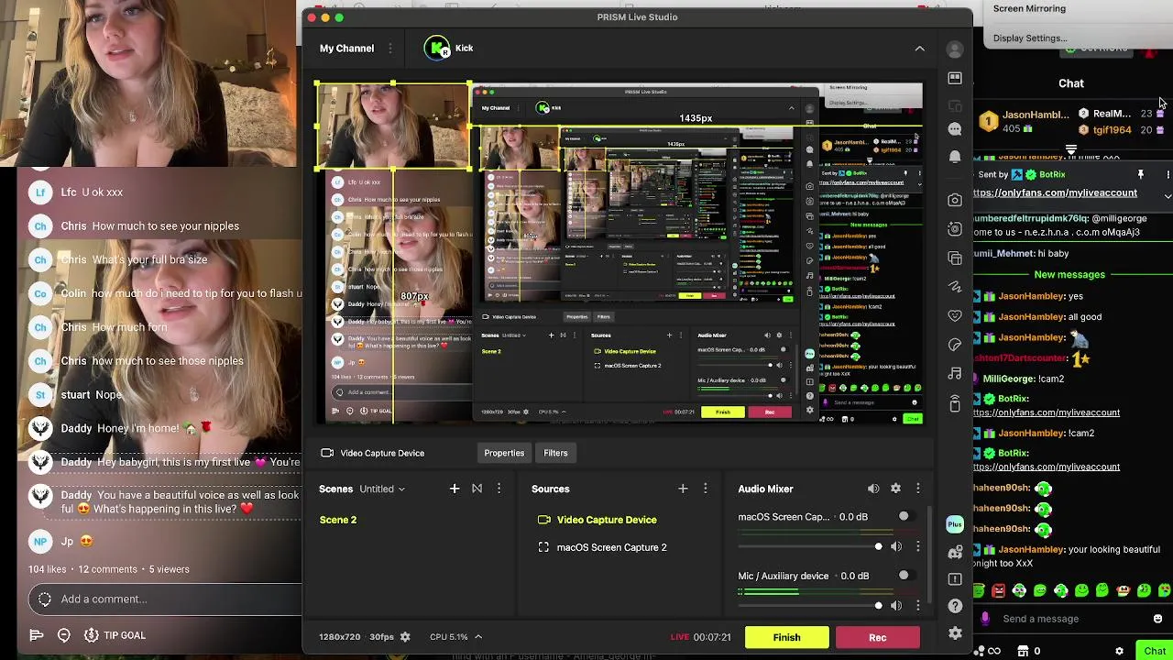Screen dimensions: 1173x660
Task: Open the notification bell in PRISM sidebar
Action: (955, 157)
